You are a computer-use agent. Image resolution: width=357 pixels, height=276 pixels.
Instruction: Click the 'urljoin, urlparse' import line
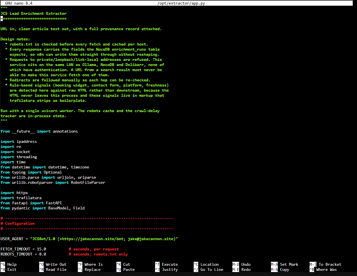coord(48,177)
